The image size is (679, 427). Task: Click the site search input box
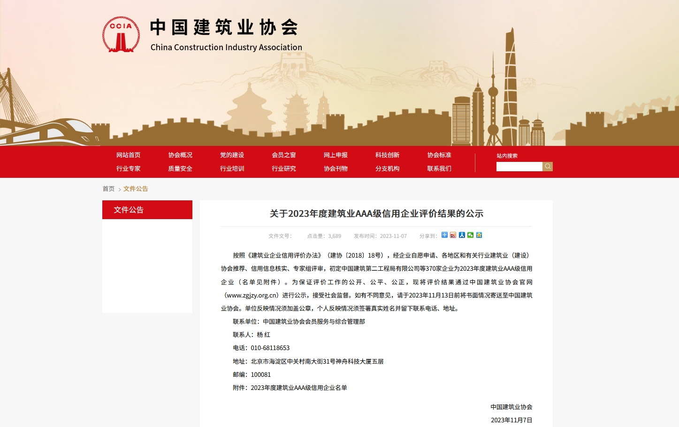pyautogui.click(x=519, y=167)
